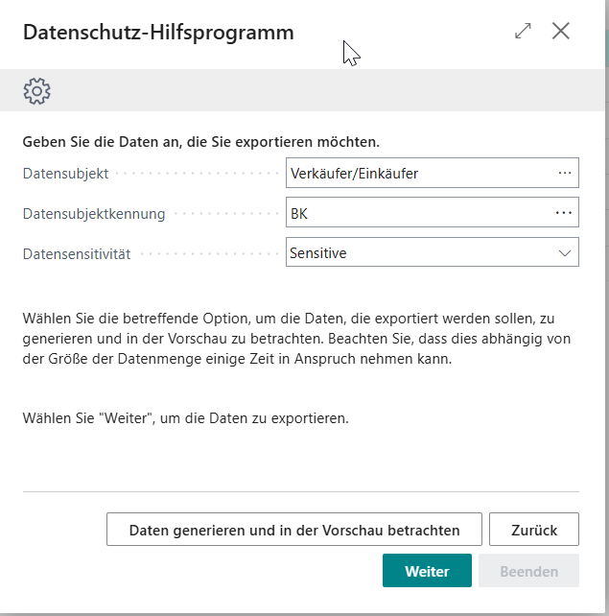The width and height of the screenshot is (609, 616).
Task: Expand the dialog with the diagonal arrows icon
Action: pyautogui.click(x=523, y=31)
